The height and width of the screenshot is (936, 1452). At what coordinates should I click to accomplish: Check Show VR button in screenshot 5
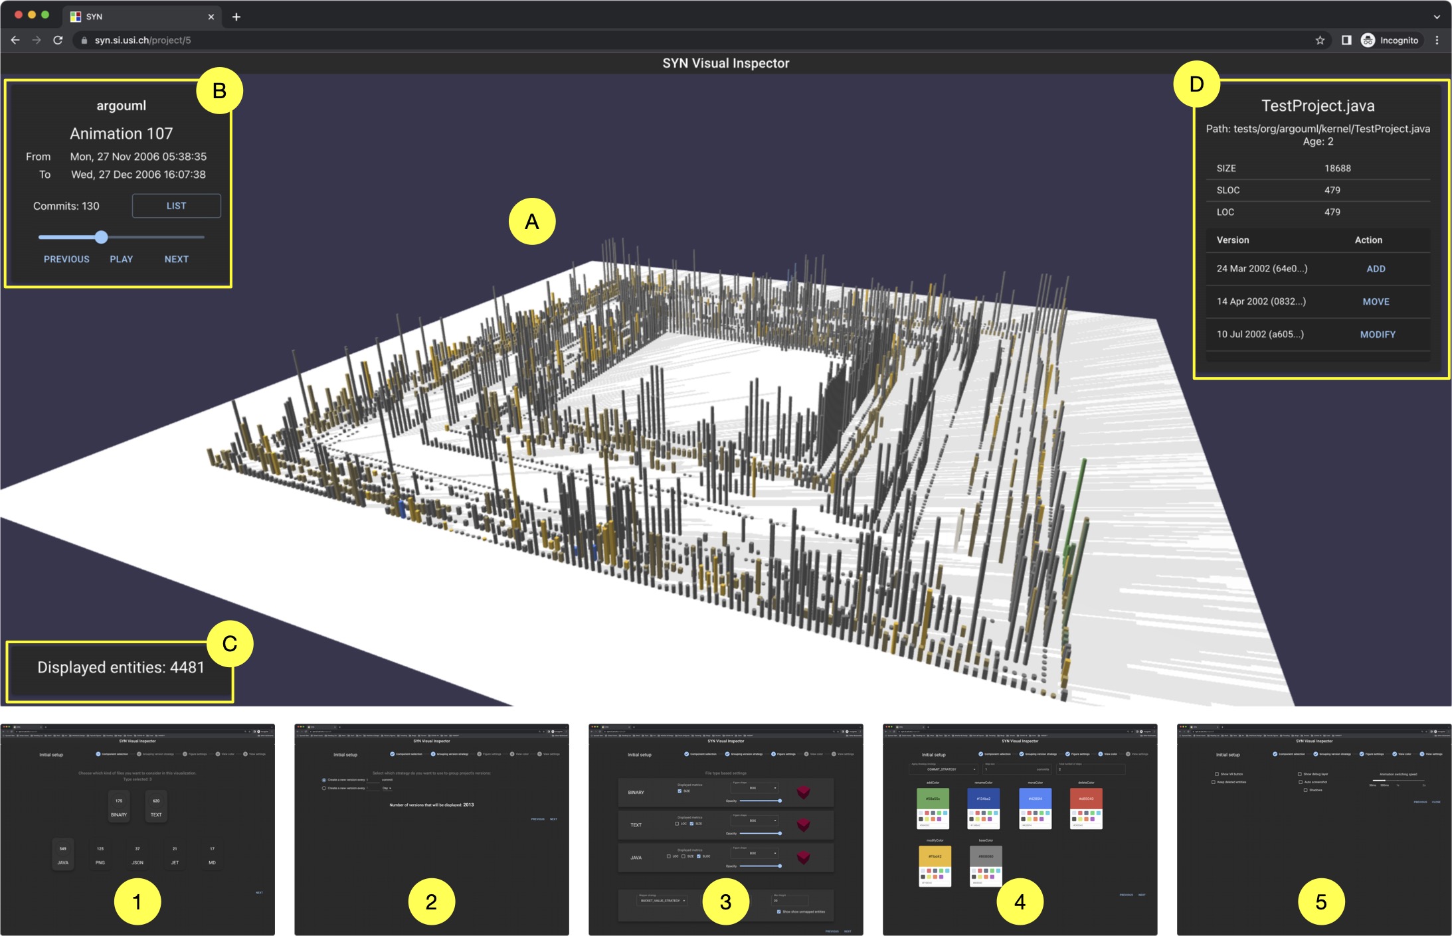click(1216, 774)
